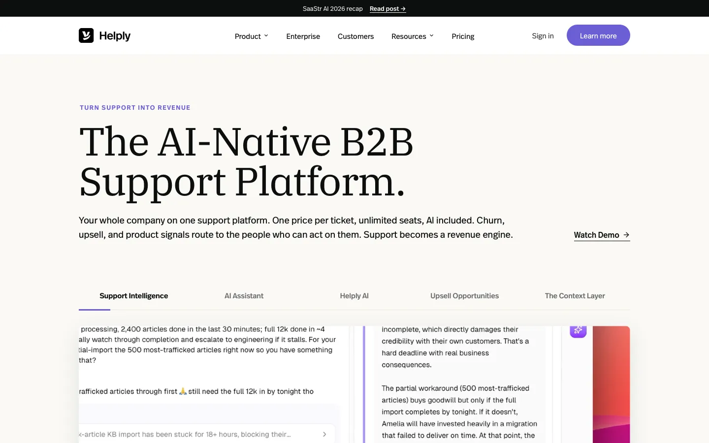
Task: Click the line '2,400 articles done in the last 30 minutes'
Action: pyautogui.click(x=192, y=329)
